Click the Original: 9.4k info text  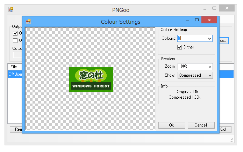[x=187, y=92]
